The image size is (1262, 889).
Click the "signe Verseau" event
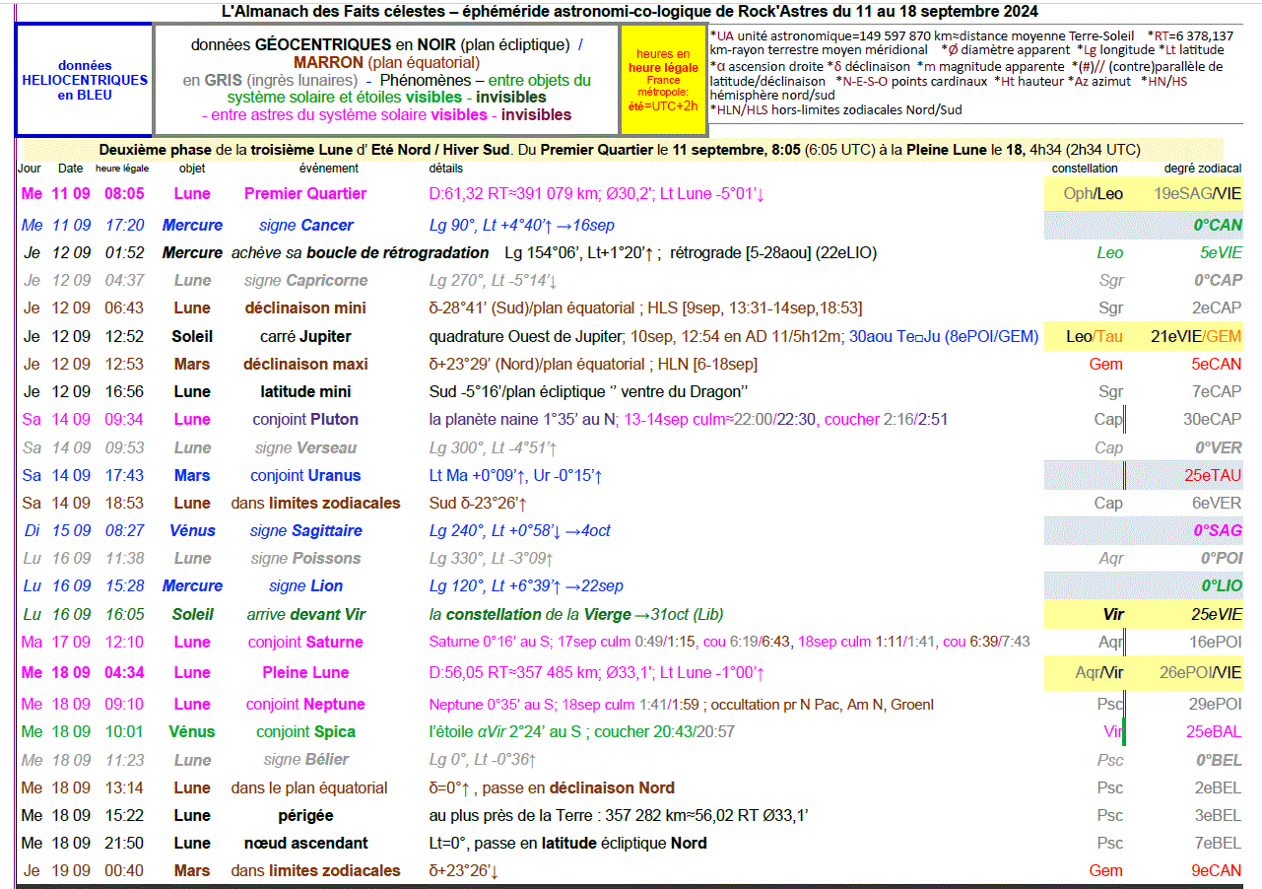click(x=305, y=447)
